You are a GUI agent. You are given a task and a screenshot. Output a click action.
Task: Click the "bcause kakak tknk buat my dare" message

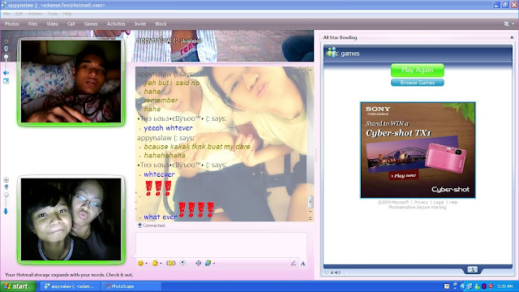click(x=197, y=146)
